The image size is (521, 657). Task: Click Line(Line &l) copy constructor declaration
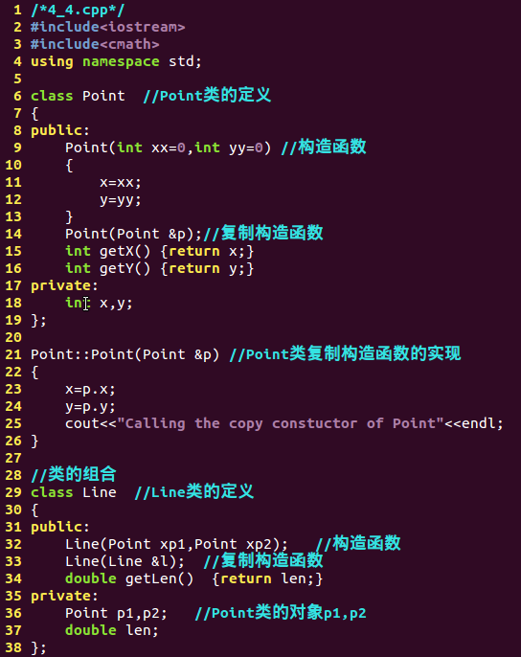click(125, 561)
